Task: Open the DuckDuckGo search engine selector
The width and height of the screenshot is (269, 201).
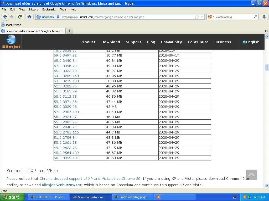Action: pos(211,17)
